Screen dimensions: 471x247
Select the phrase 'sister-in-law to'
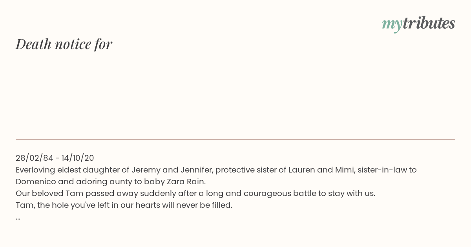click(387, 170)
